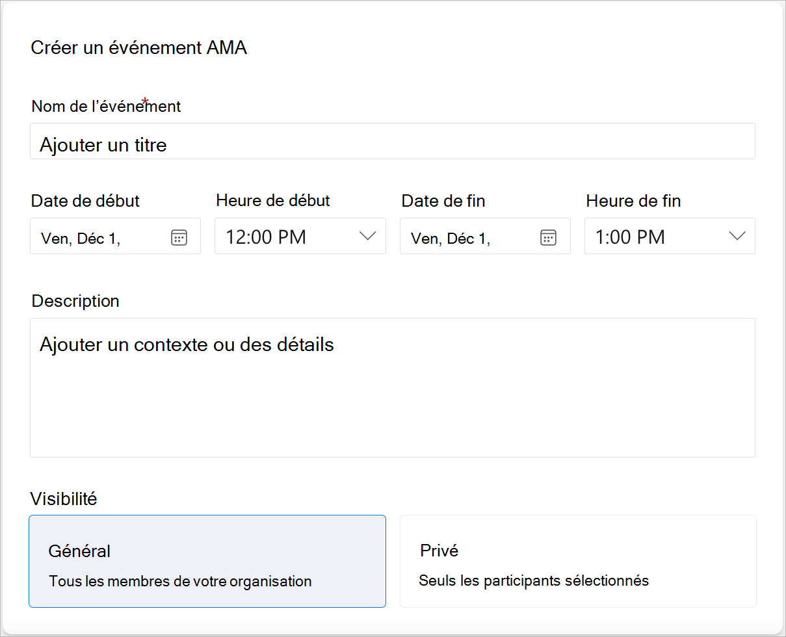
Task: Open the end date calendar picker icon
Action: (548, 237)
